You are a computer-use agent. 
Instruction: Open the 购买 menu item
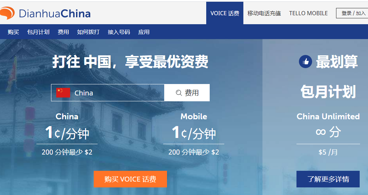pos(13,32)
